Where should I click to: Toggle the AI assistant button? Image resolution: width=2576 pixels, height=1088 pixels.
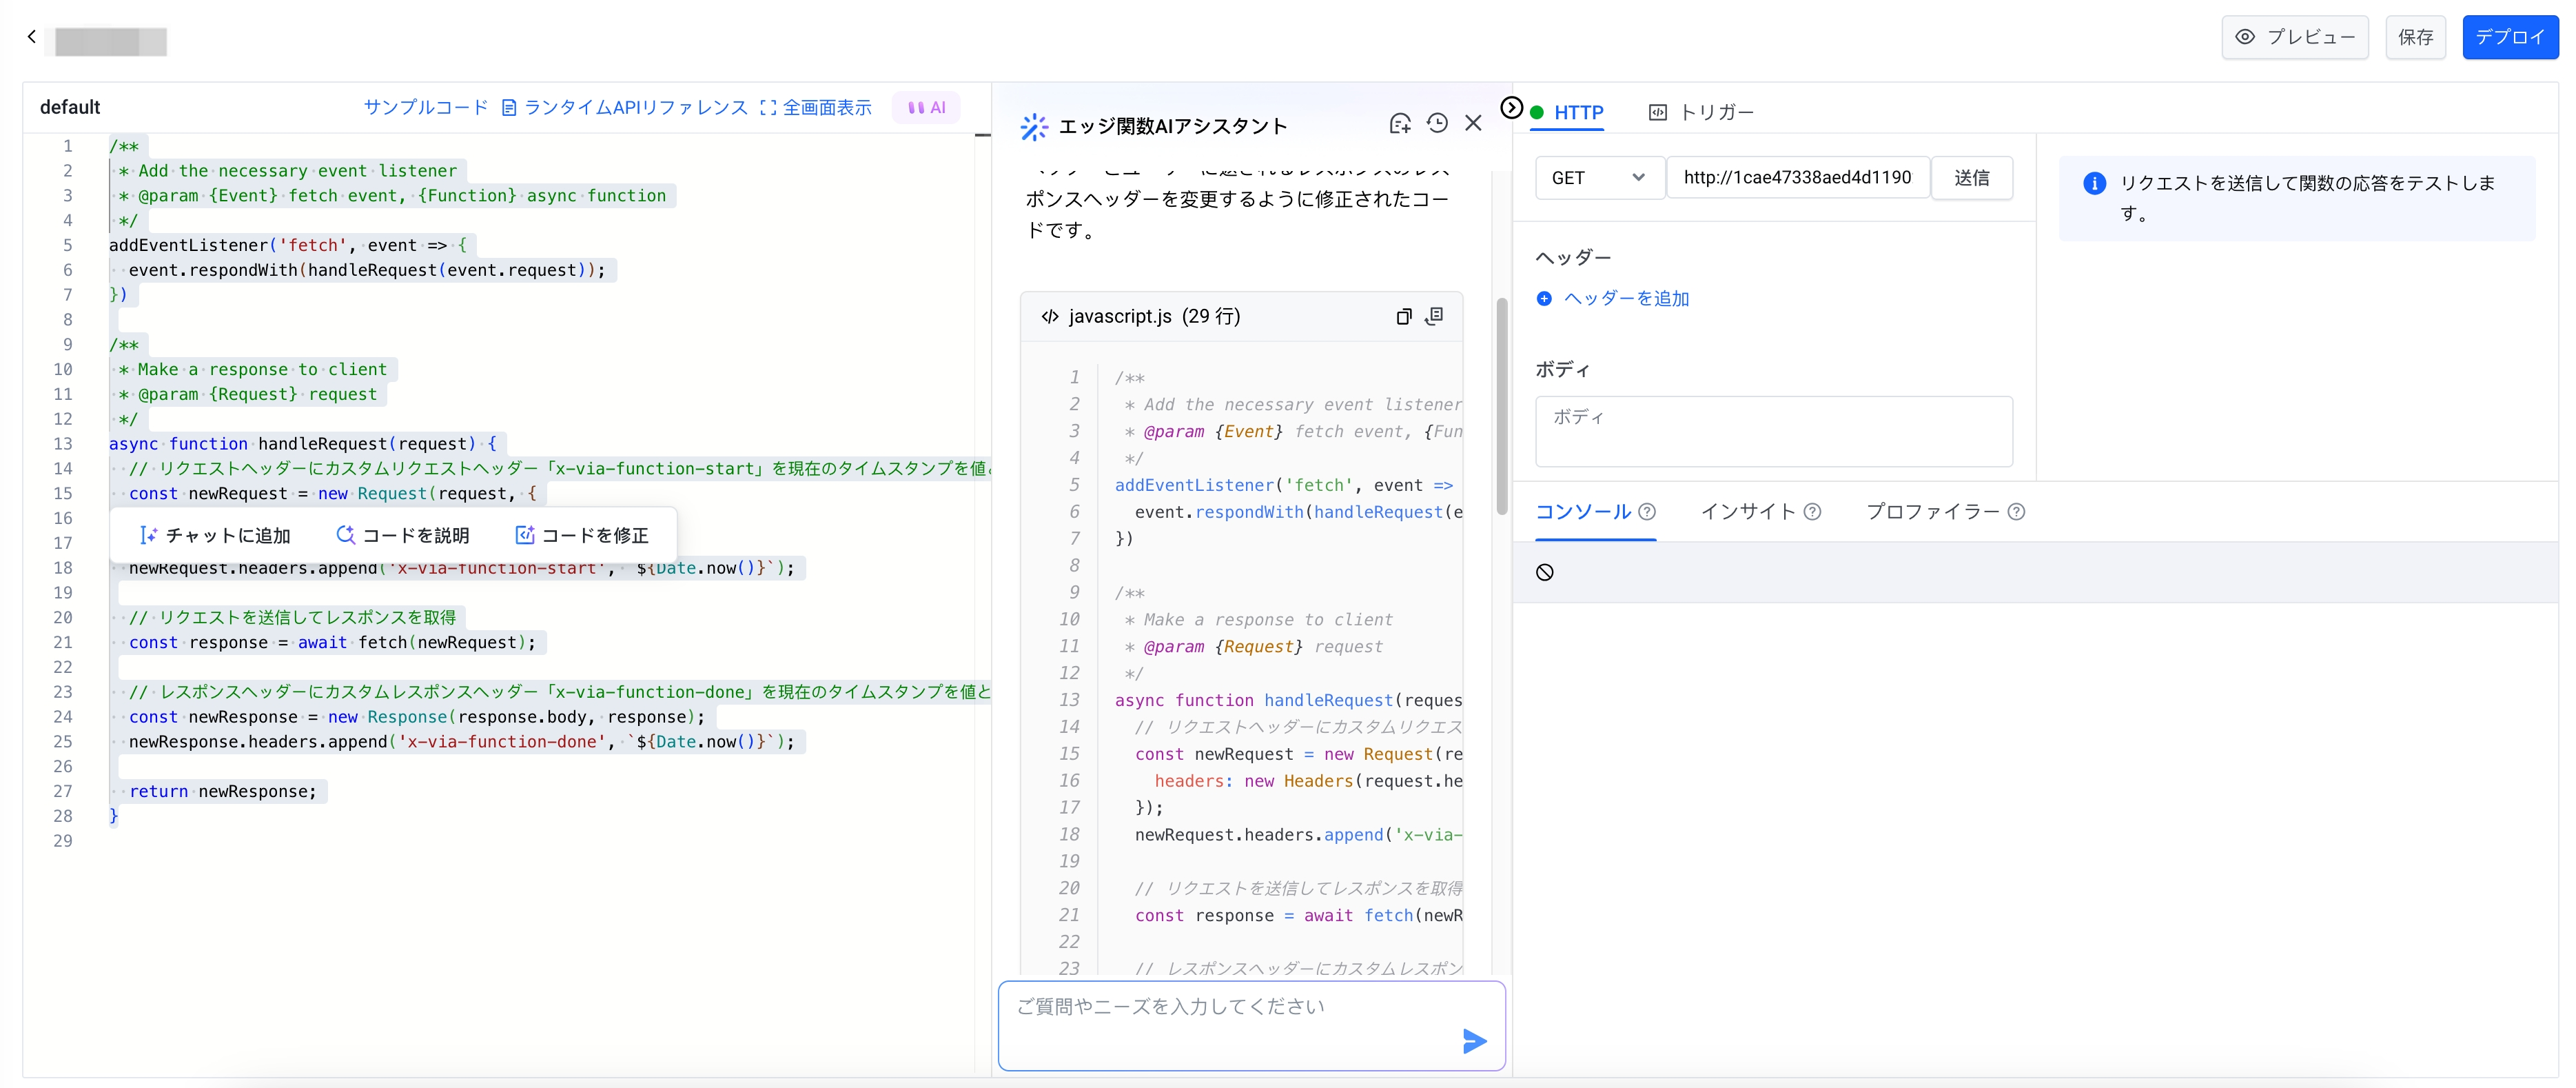(x=926, y=108)
